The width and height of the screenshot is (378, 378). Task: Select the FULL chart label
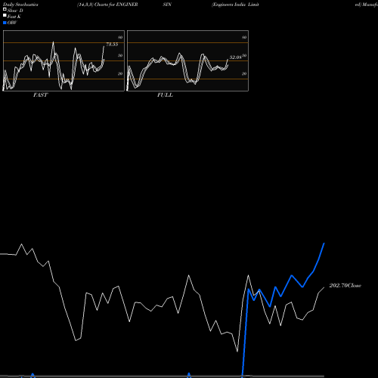[165, 95]
